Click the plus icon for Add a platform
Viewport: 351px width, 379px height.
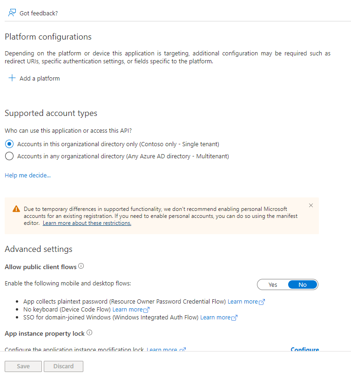pos(12,78)
